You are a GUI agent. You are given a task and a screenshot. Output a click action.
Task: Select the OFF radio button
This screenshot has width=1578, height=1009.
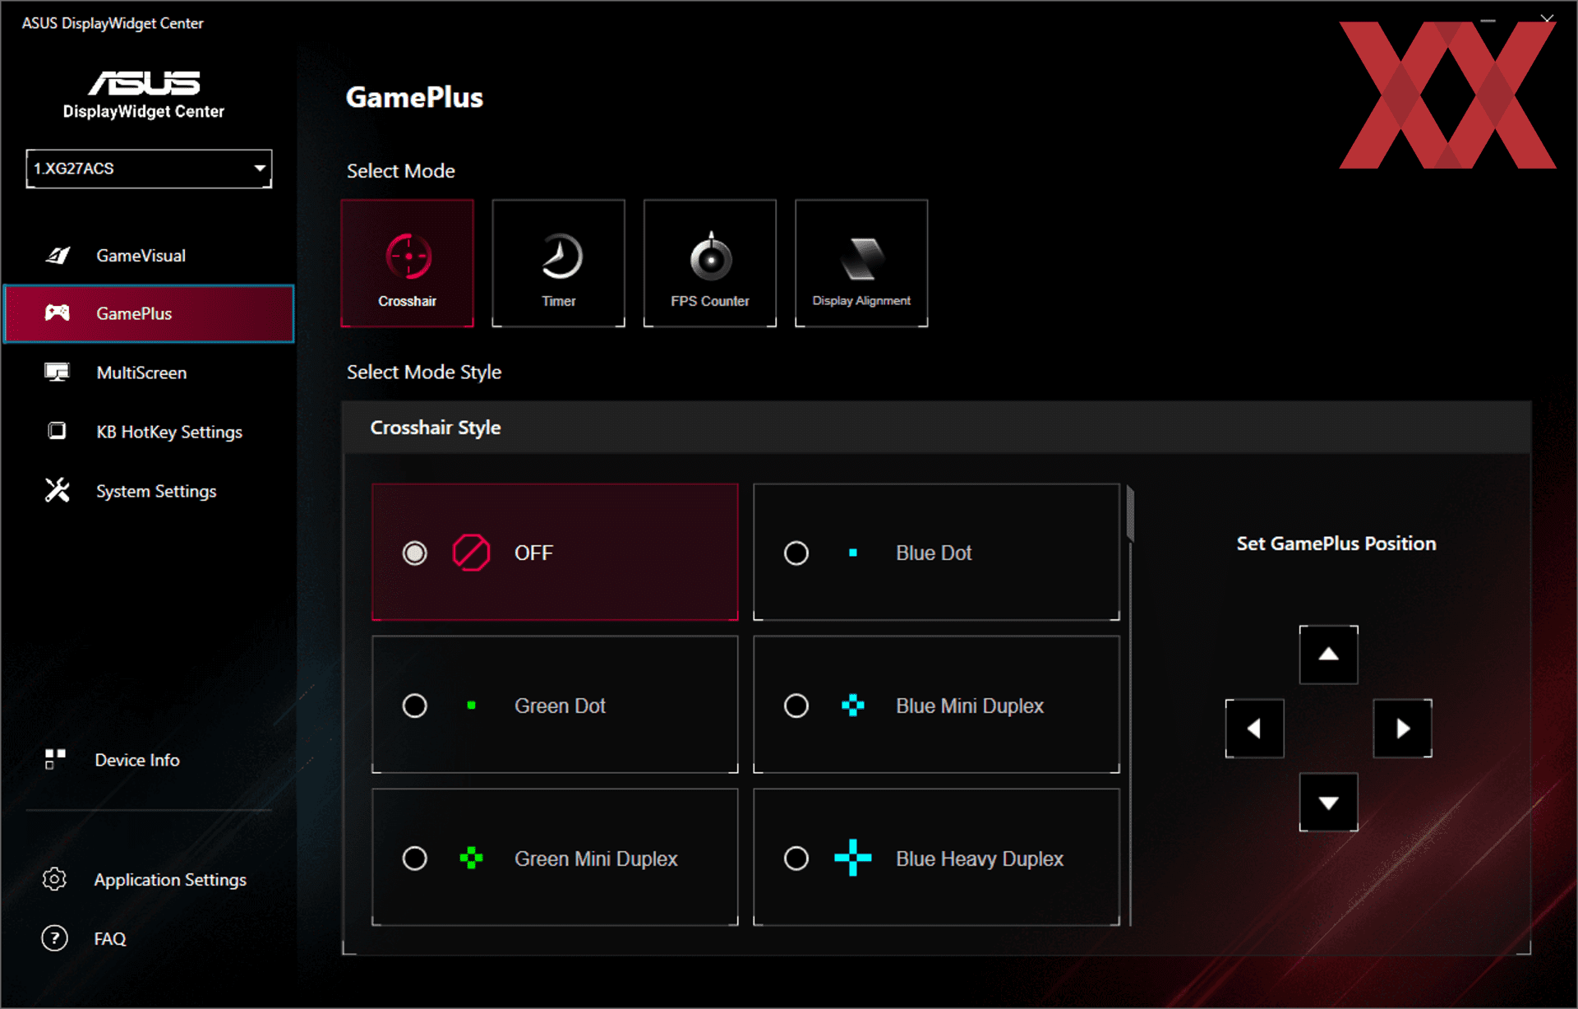click(415, 553)
